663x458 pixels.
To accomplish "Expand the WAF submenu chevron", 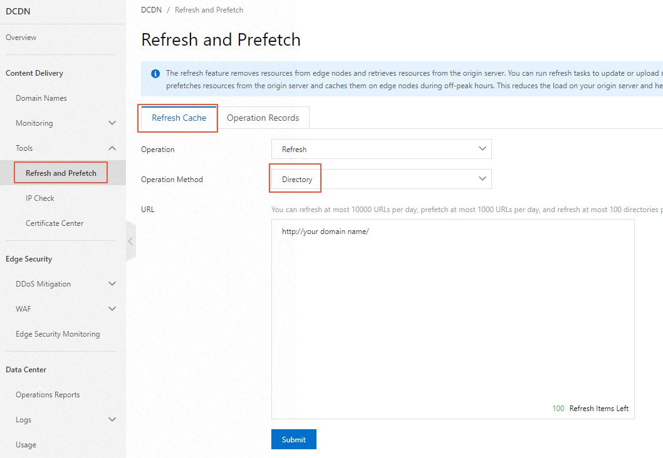I will tap(112, 309).
